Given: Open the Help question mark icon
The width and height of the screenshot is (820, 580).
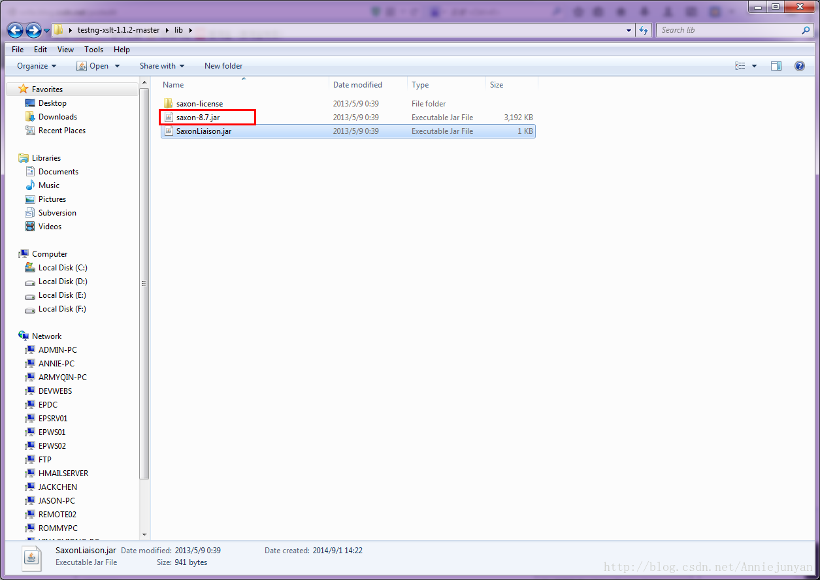Looking at the screenshot, I should pos(799,66).
